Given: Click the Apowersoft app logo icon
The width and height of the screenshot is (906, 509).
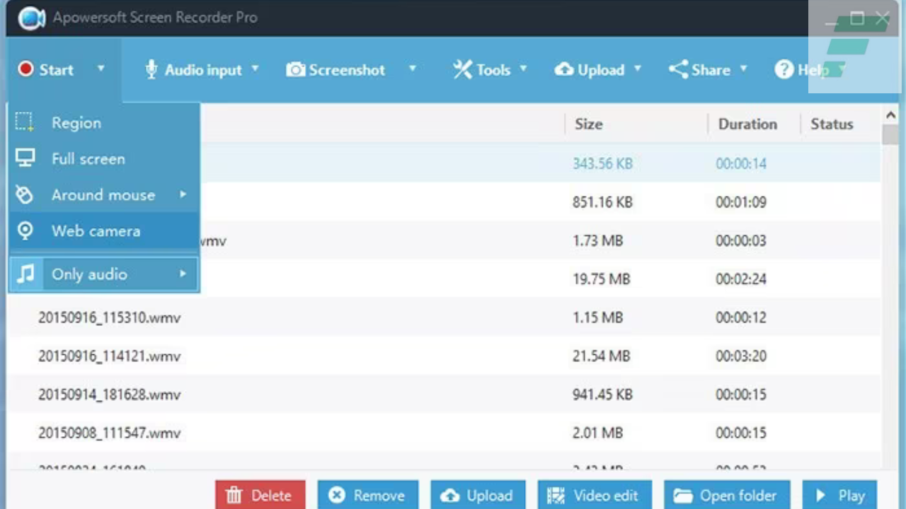Looking at the screenshot, I should (31, 18).
